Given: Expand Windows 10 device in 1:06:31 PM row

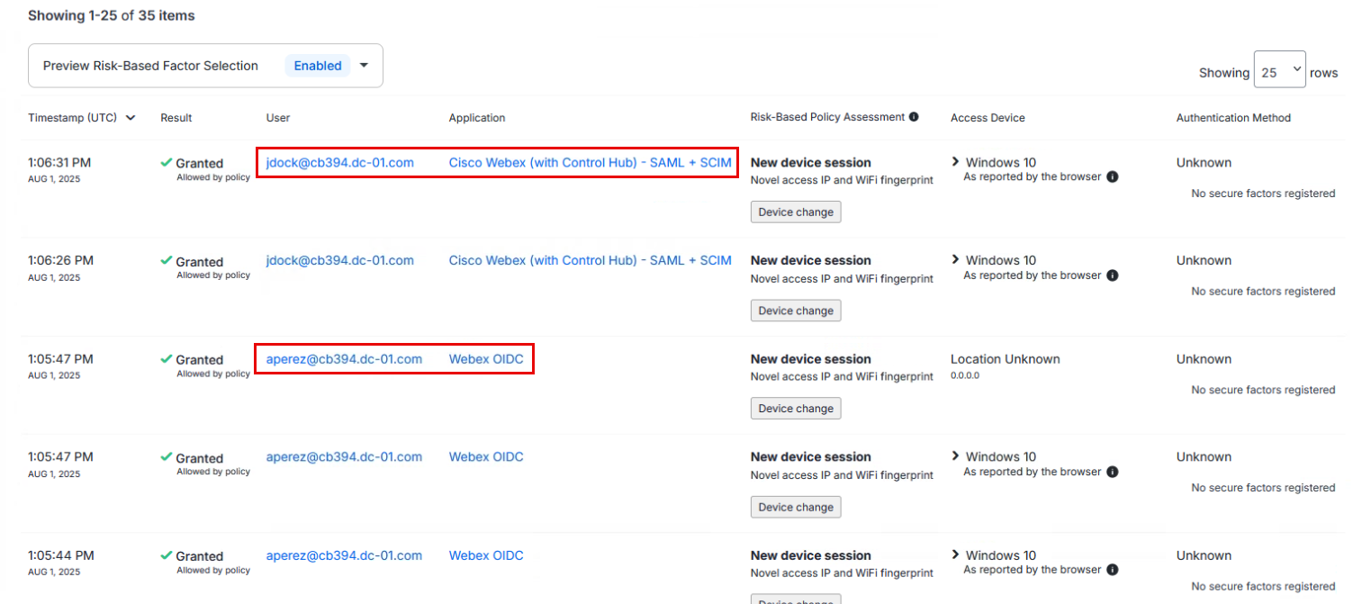Looking at the screenshot, I should pos(956,162).
